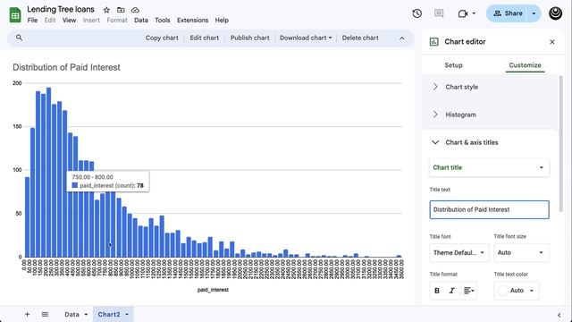Screen dimensions: 572x322
Task: Click the move to folder icon
Action: (121, 10)
